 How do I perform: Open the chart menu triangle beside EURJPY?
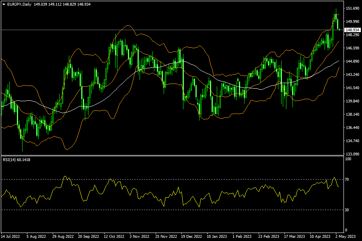pyautogui.click(x=4, y=4)
